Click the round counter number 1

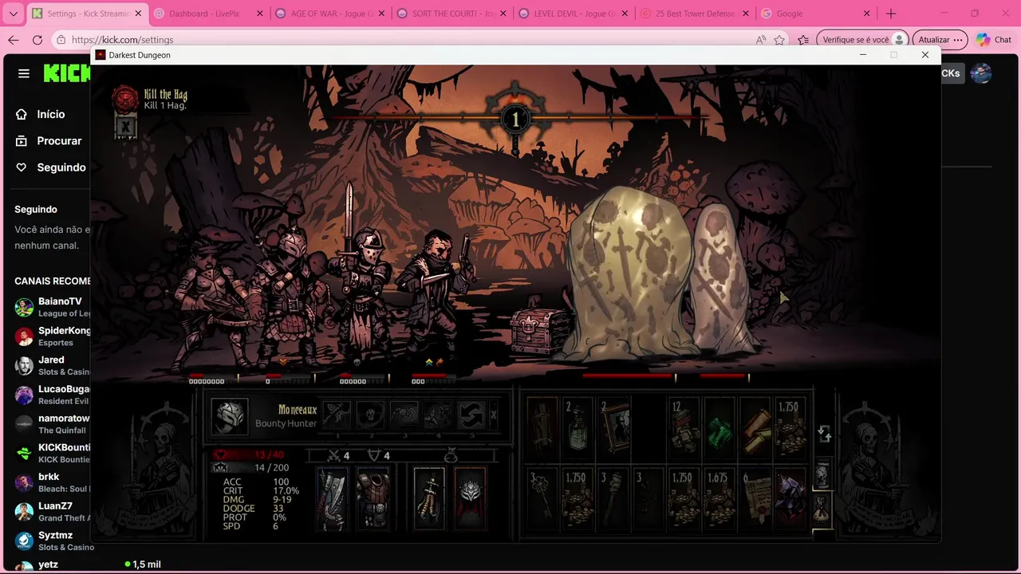tap(515, 120)
